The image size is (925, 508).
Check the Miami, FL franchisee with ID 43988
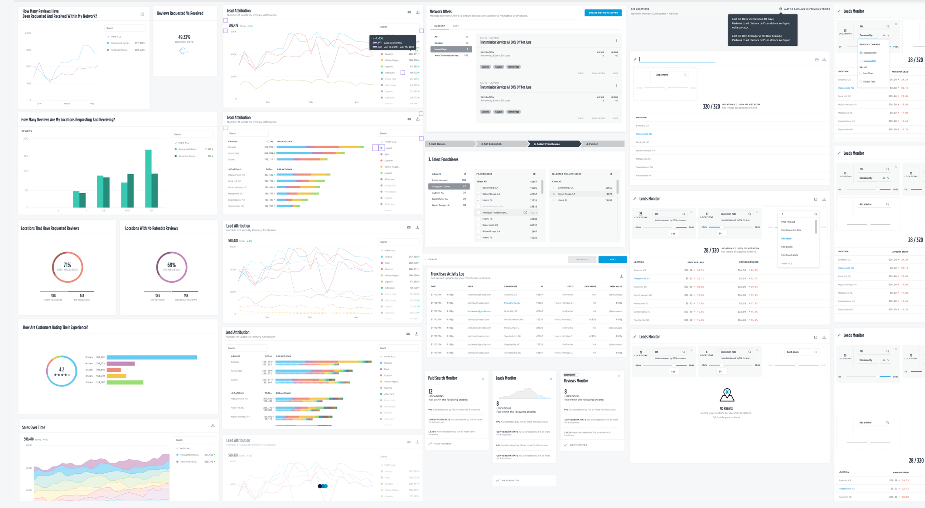coord(478,219)
